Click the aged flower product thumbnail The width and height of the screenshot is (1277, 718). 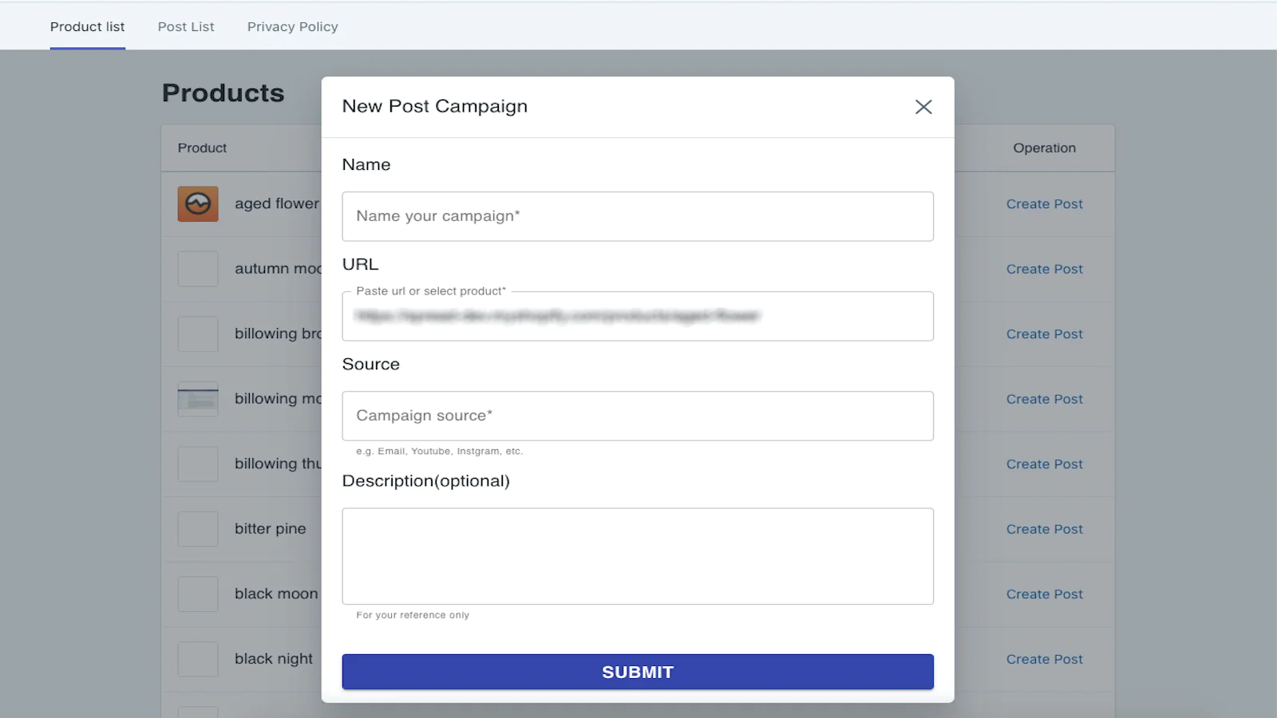point(198,204)
